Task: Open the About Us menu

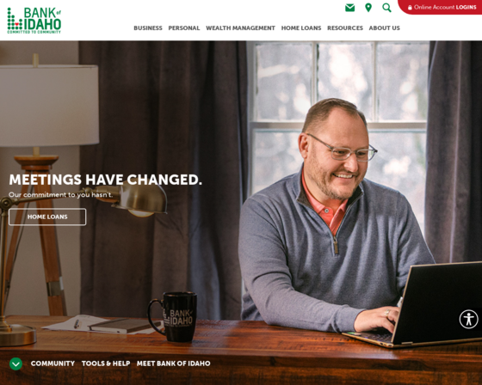Action: [x=384, y=28]
